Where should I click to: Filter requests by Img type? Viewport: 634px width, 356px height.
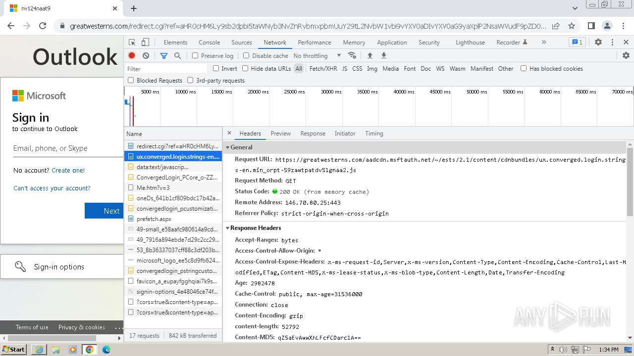(372, 69)
